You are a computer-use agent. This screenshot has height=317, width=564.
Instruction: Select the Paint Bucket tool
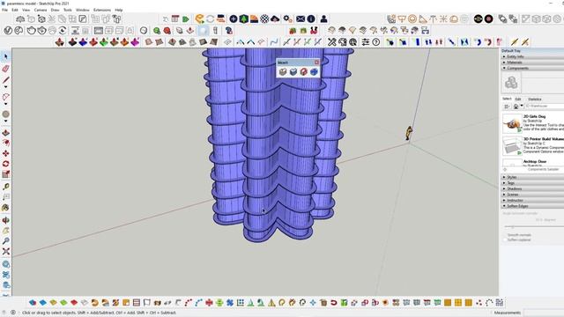[6, 208]
